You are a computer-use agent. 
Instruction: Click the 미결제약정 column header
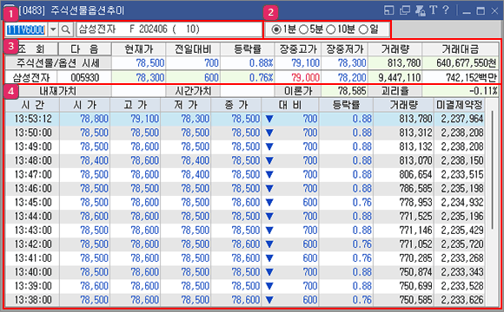460,105
